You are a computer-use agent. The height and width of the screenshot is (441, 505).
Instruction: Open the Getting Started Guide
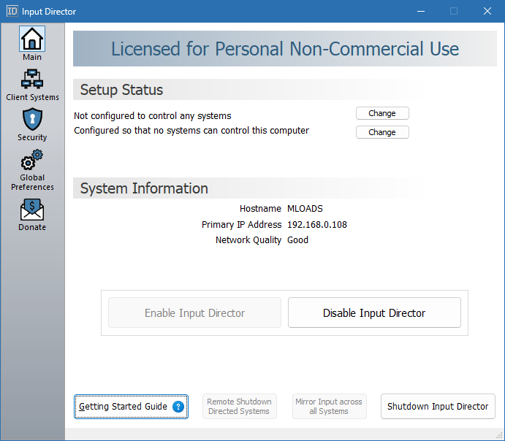tap(131, 407)
